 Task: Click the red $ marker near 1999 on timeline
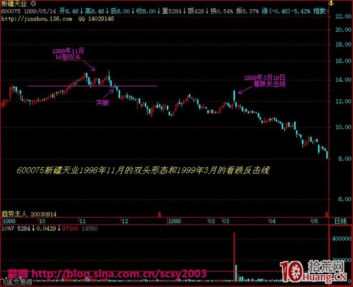pyautogui.click(x=160, y=214)
